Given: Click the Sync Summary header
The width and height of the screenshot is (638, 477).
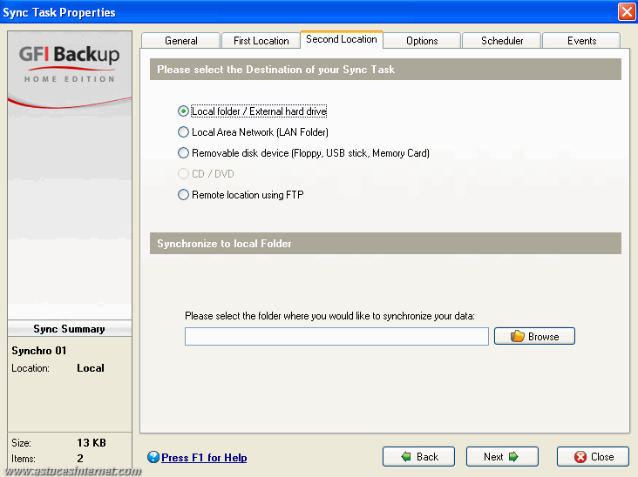Looking at the screenshot, I should click(69, 329).
